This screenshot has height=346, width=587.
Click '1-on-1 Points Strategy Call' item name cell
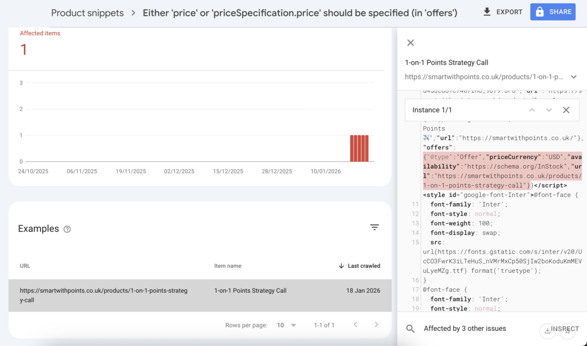pos(250,290)
